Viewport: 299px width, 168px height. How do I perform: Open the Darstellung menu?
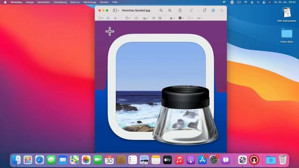pyautogui.click(x=60, y=2)
